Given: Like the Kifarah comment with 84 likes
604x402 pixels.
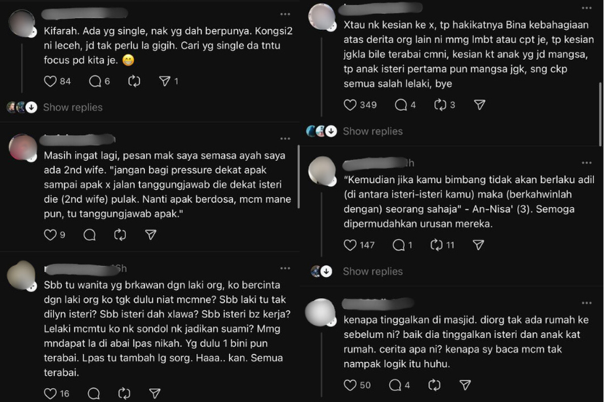Looking at the screenshot, I should coord(50,81).
